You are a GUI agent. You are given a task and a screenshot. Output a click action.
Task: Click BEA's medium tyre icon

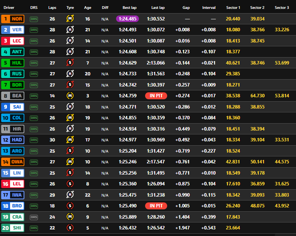pyautogui.click(x=70, y=95)
